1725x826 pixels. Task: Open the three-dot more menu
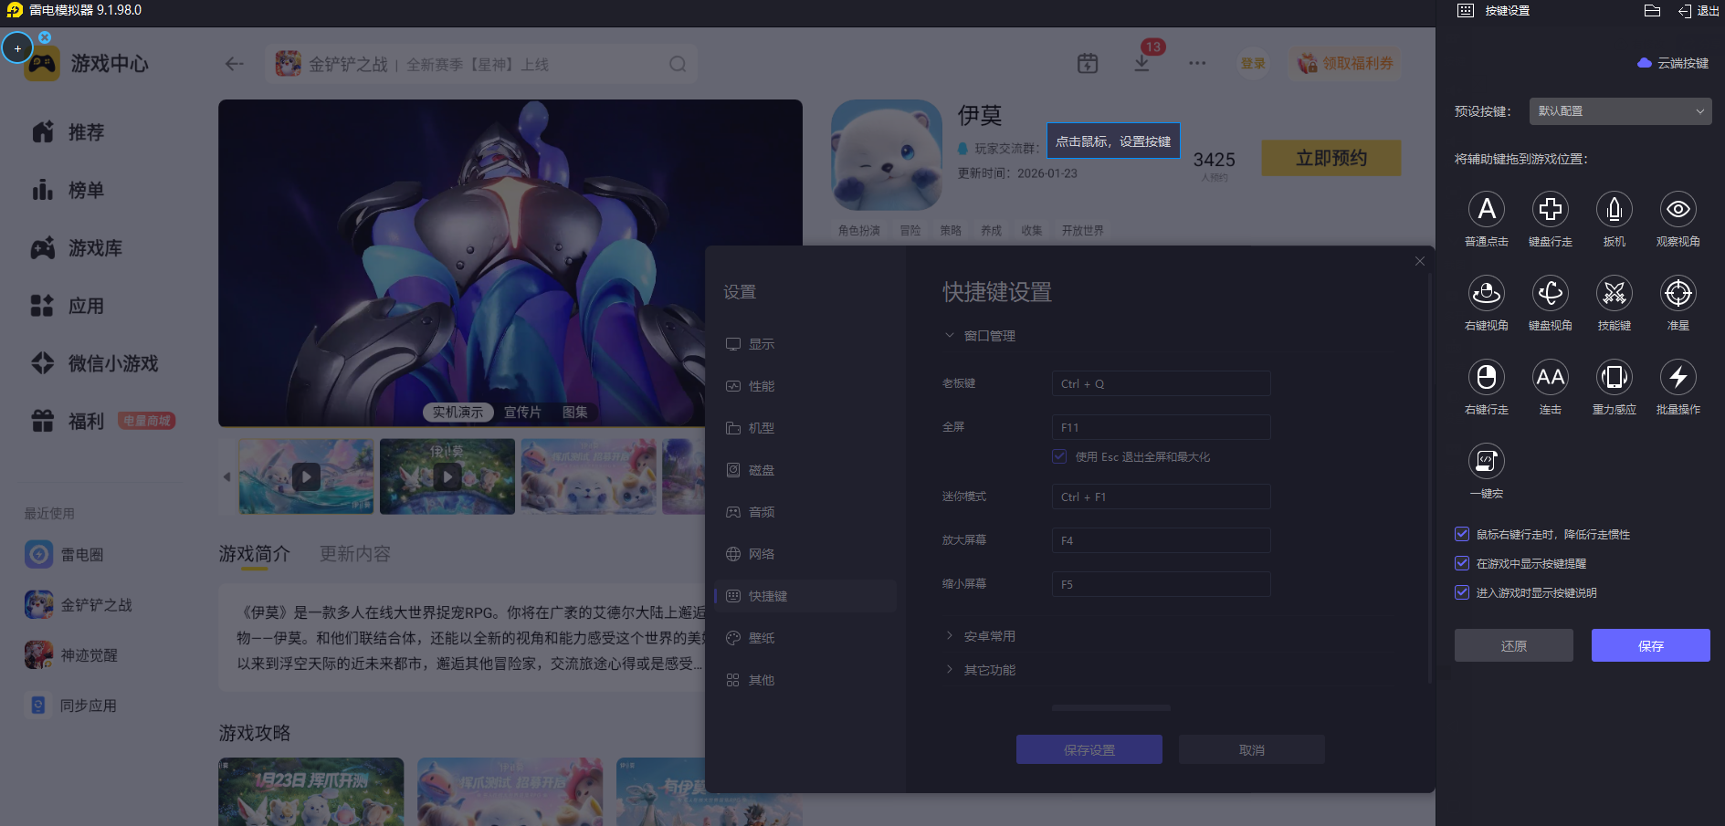point(1197,63)
